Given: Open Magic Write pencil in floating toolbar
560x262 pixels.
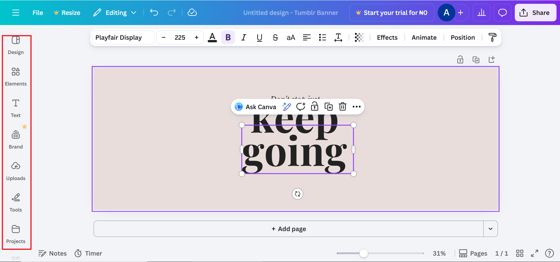Looking at the screenshot, I should tap(287, 107).
